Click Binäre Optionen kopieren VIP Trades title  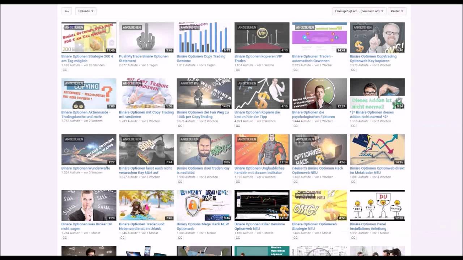click(x=258, y=58)
